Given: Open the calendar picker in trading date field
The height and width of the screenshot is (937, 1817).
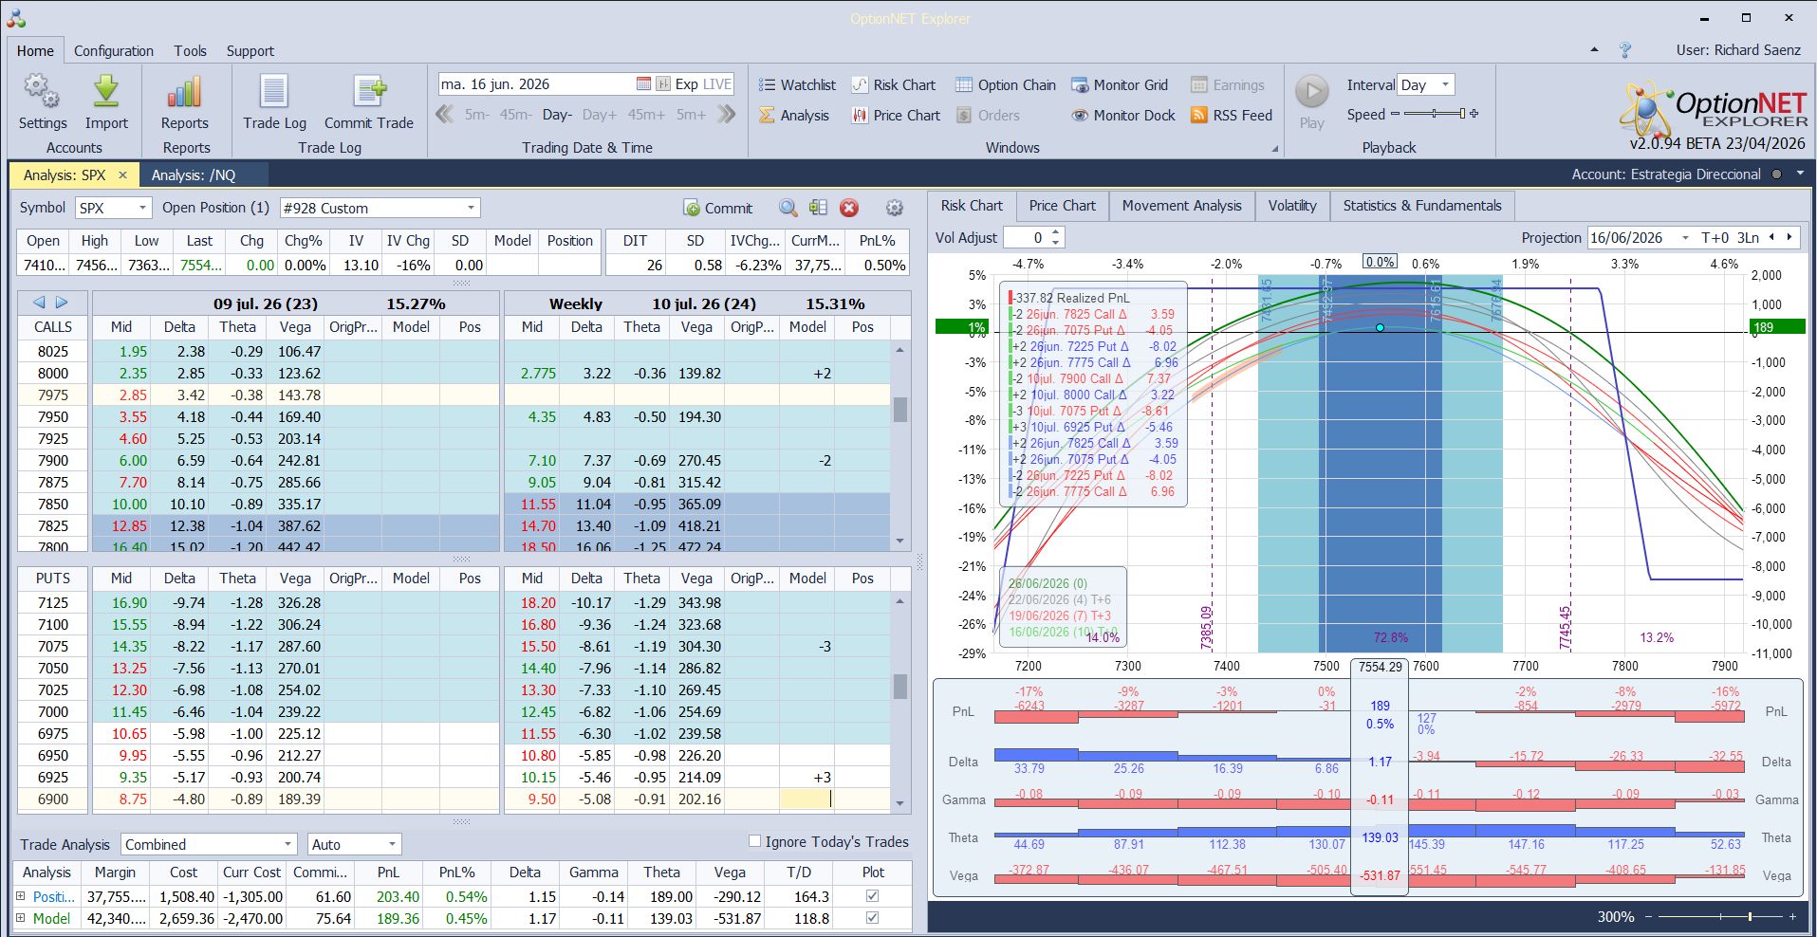Looking at the screenshot, I should pyautogui.click(x=643, y=84).
